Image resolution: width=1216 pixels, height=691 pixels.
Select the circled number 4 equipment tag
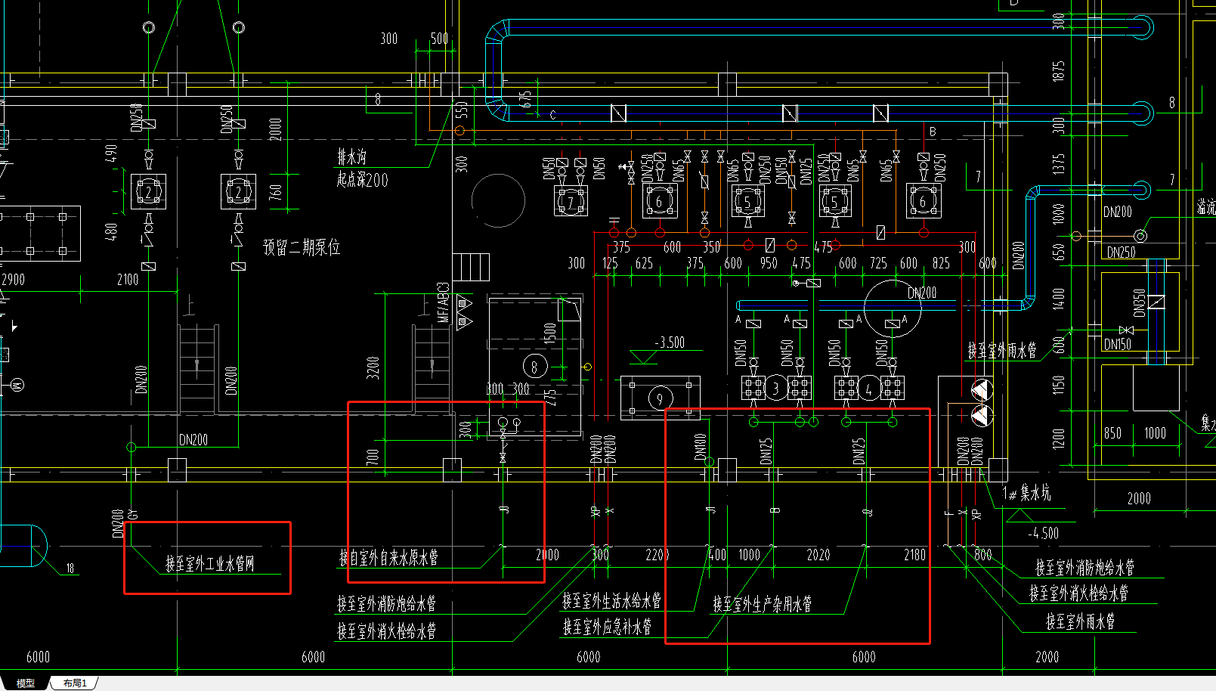click(x=869, y=389)
